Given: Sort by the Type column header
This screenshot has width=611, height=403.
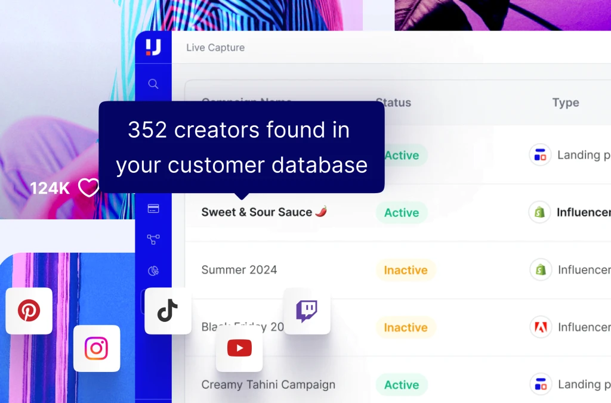Looking at the screenshot, I should (565, 103).
